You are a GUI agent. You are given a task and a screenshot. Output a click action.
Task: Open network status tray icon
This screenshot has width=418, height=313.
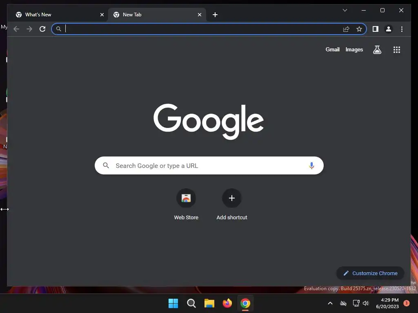click(356, 303)
